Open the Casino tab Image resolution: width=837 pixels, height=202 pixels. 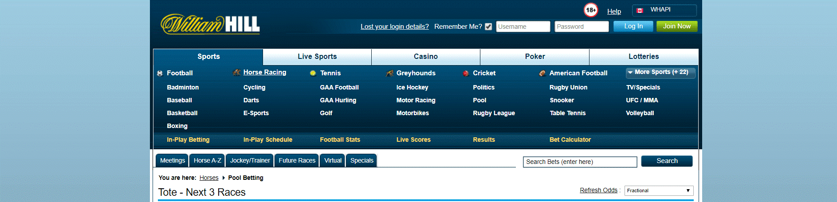pos(426,57)
